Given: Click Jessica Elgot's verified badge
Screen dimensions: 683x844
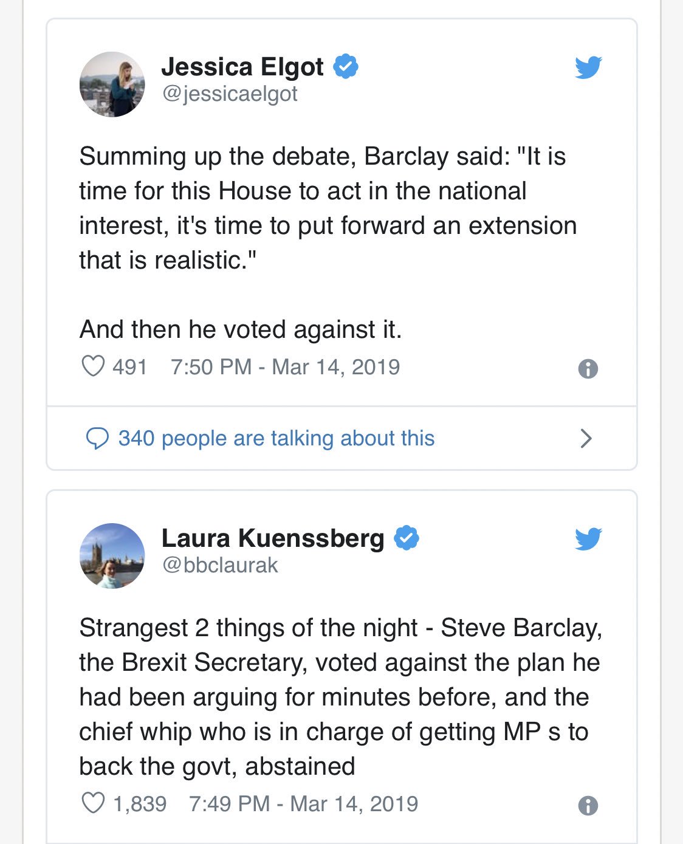Looking at the screenshot, I should click(346, 66).
